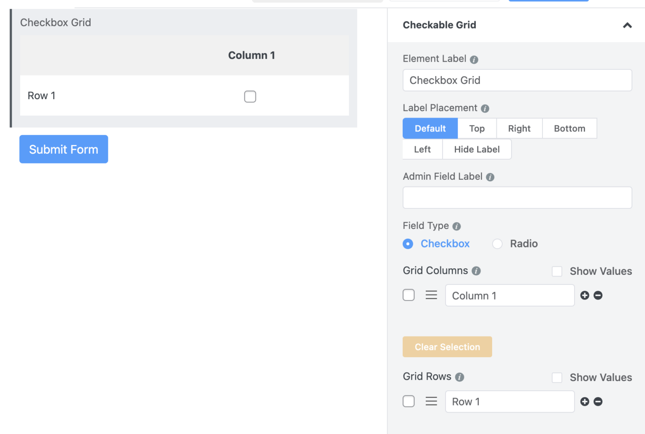The width and height of the screenshot is (645, 434).
Task: Set Label Placement to Hide Label
Action: tap(477, 149)
